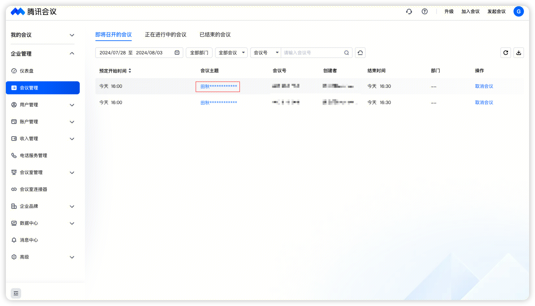This screenshot has height=306, width=535.
Task: Click the 数据中心 chart icon
Action: pyautogui.click(x=14, y=223)
